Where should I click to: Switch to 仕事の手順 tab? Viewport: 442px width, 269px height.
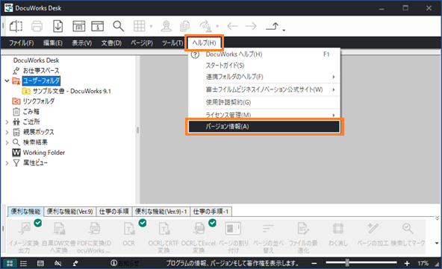[114, 212]
